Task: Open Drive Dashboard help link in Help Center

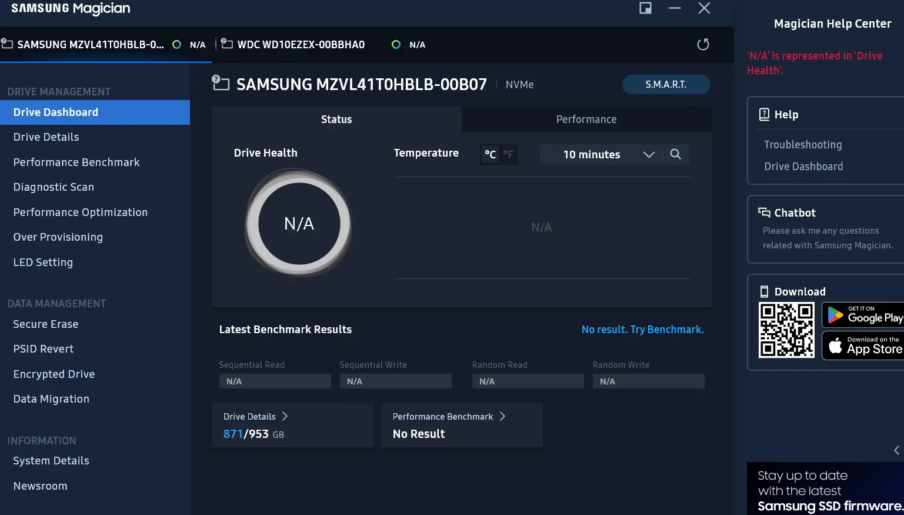Action: [x=803, y=167]
